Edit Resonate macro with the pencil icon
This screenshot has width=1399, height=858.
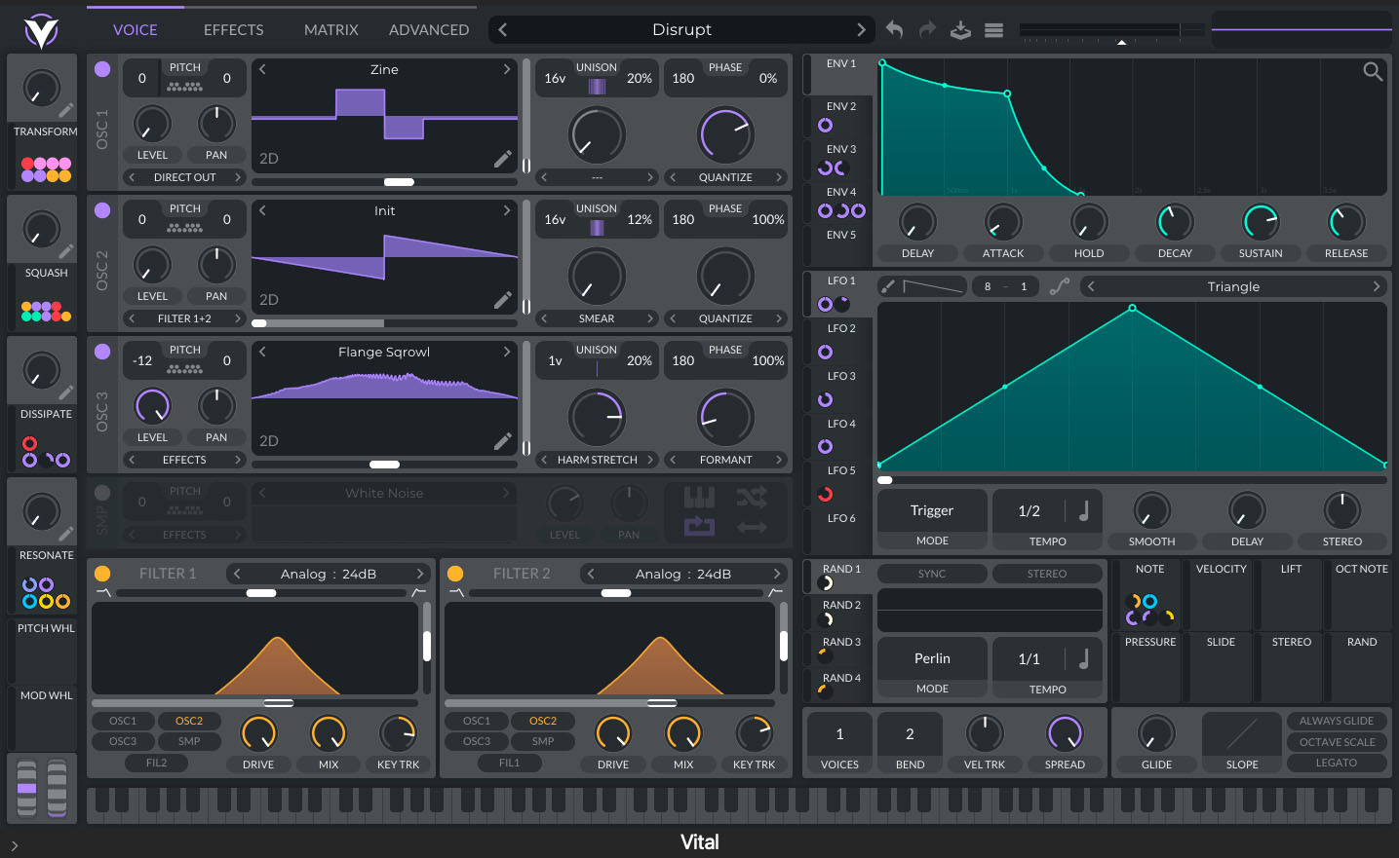coord(65,534)
